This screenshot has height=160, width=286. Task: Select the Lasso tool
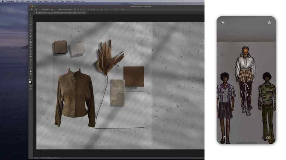pyautogui.click(x=31, y=22)
